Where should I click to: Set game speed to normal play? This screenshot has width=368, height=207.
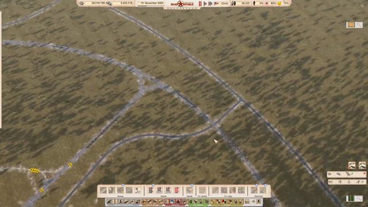(x=205, y=3)
